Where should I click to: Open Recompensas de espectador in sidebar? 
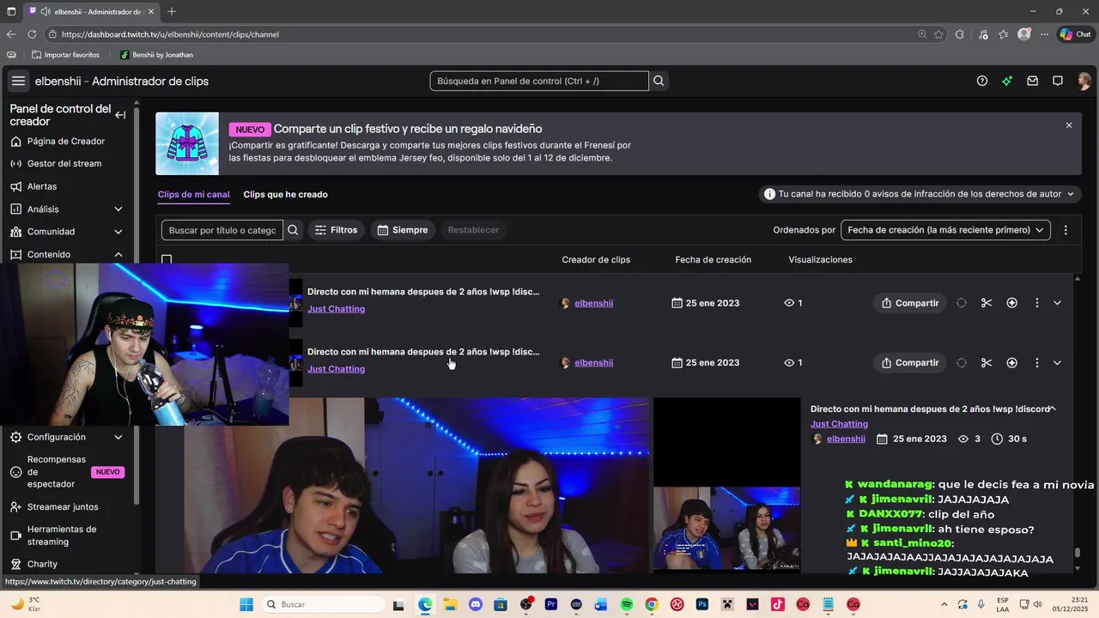click(69, 472)
